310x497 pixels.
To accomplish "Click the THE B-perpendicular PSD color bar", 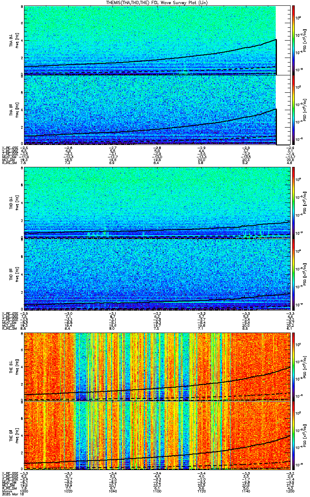I will (293, 367).
